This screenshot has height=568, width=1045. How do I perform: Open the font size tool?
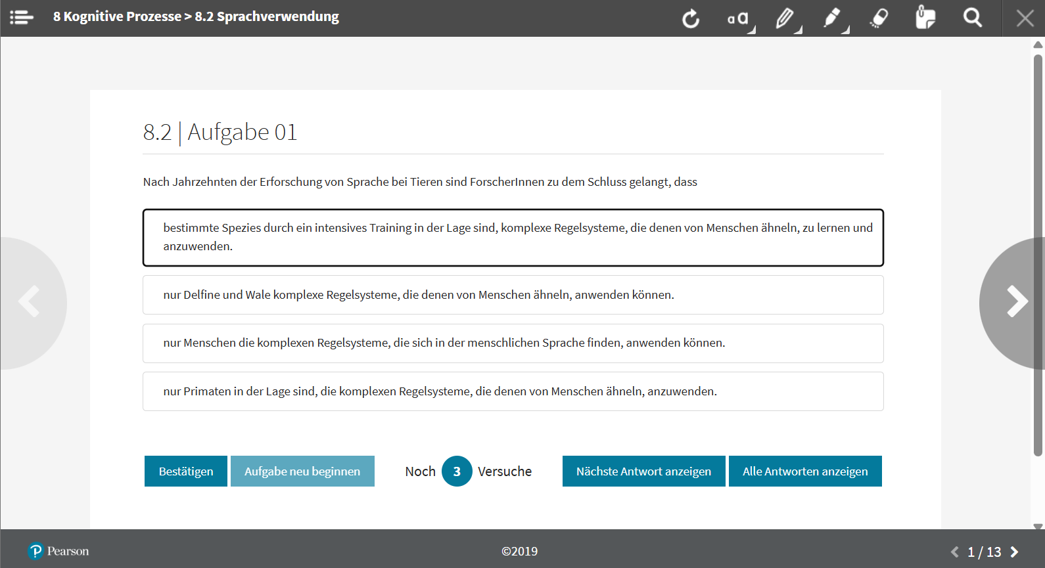click(739, 18)
